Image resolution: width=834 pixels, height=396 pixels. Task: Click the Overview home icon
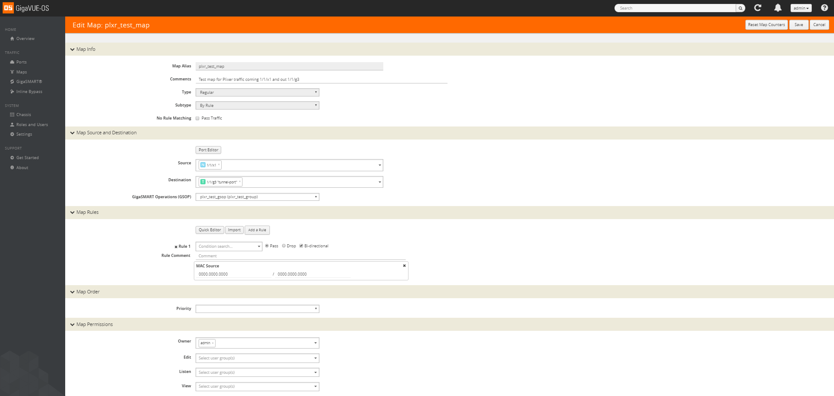coord(12,39)
